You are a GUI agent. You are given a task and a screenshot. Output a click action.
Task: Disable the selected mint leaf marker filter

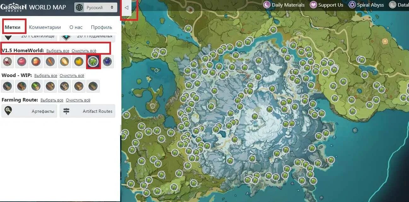tap(93, 62)
